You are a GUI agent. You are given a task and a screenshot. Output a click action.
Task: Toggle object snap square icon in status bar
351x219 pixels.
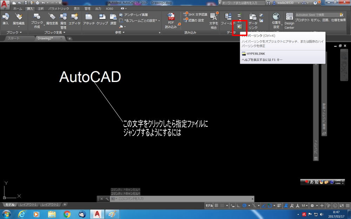pyautogui.click(x=270, y=206)
